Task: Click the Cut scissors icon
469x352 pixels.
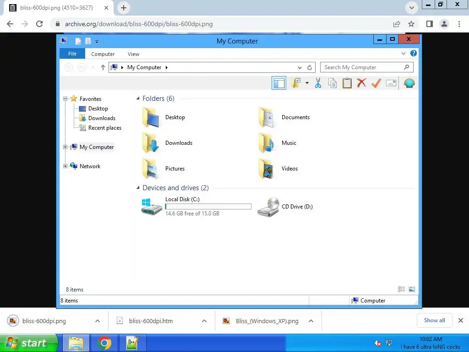Action: point(318,83)
